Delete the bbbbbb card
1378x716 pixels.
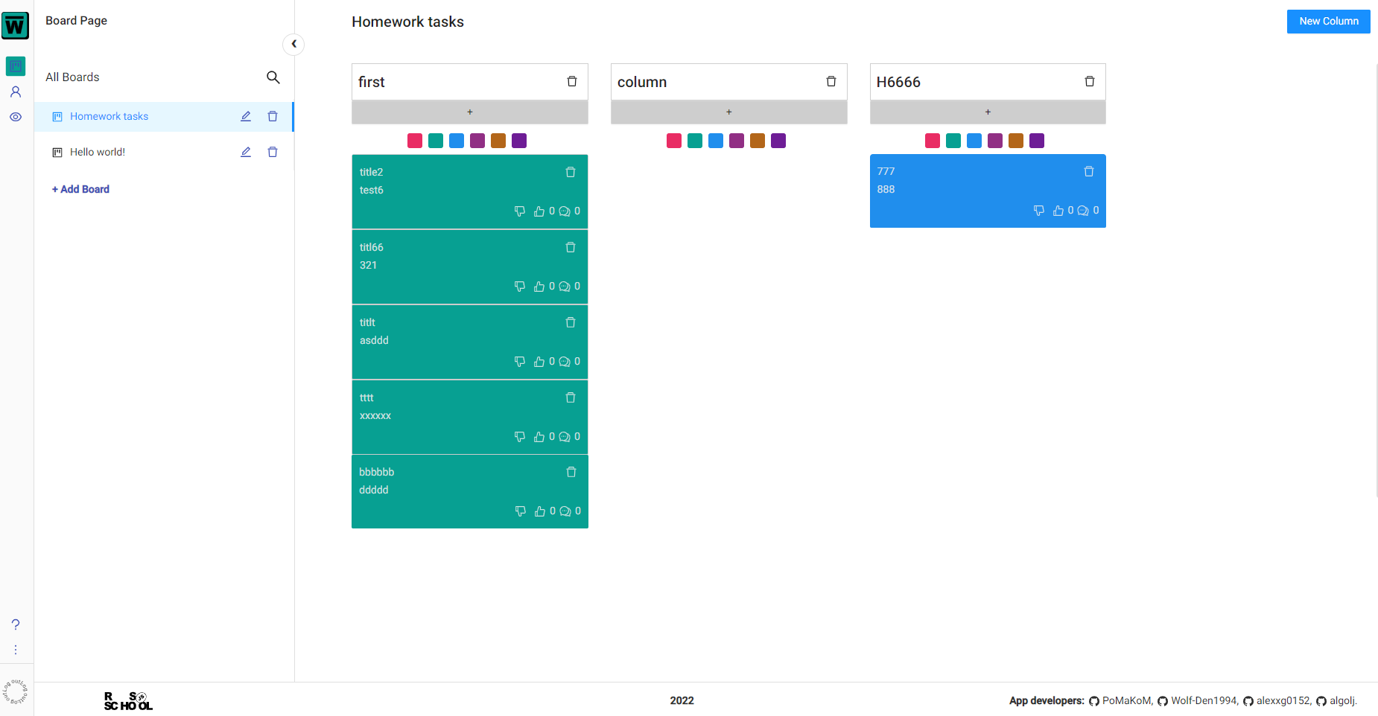click(571, 472)
